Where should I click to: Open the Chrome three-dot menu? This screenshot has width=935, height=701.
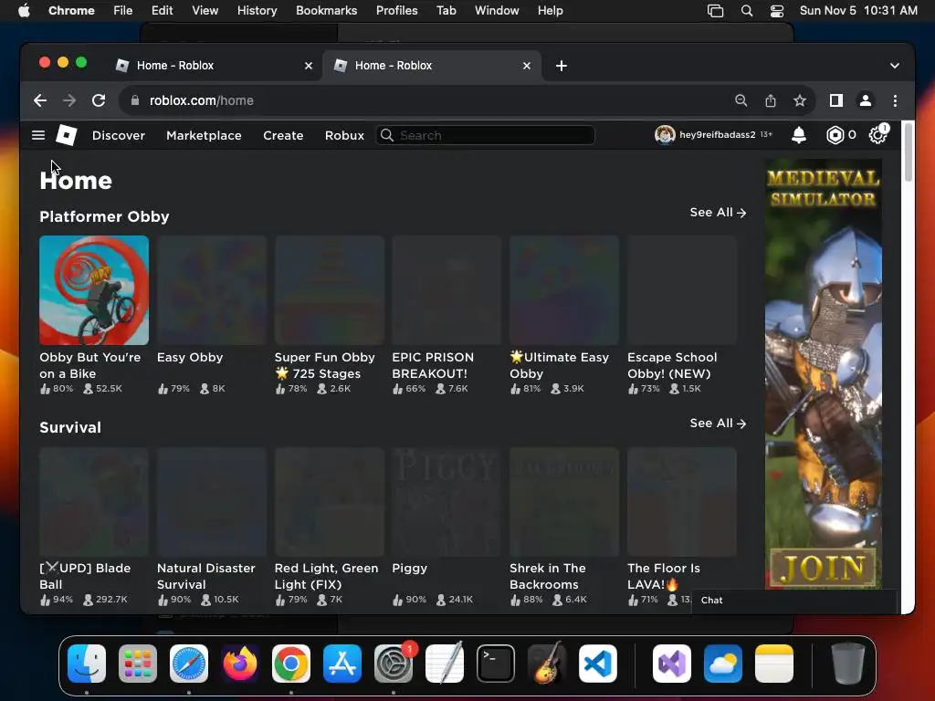(895, 100)
